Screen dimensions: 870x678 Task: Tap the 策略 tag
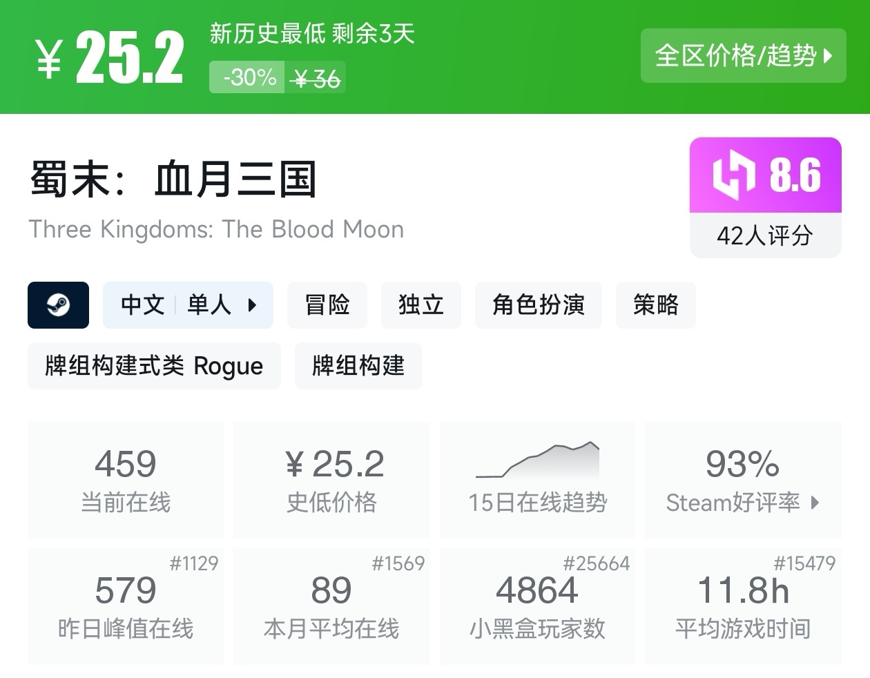(x=655, y=304)
